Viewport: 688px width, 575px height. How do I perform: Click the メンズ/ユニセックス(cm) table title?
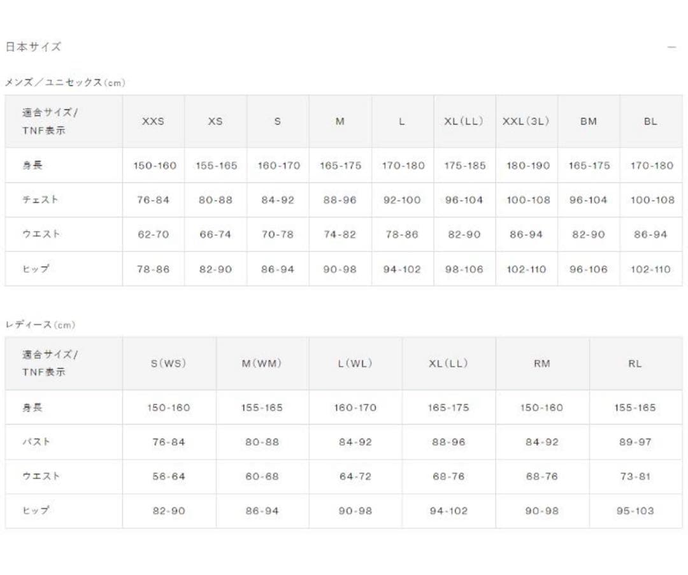coord(66,82)
